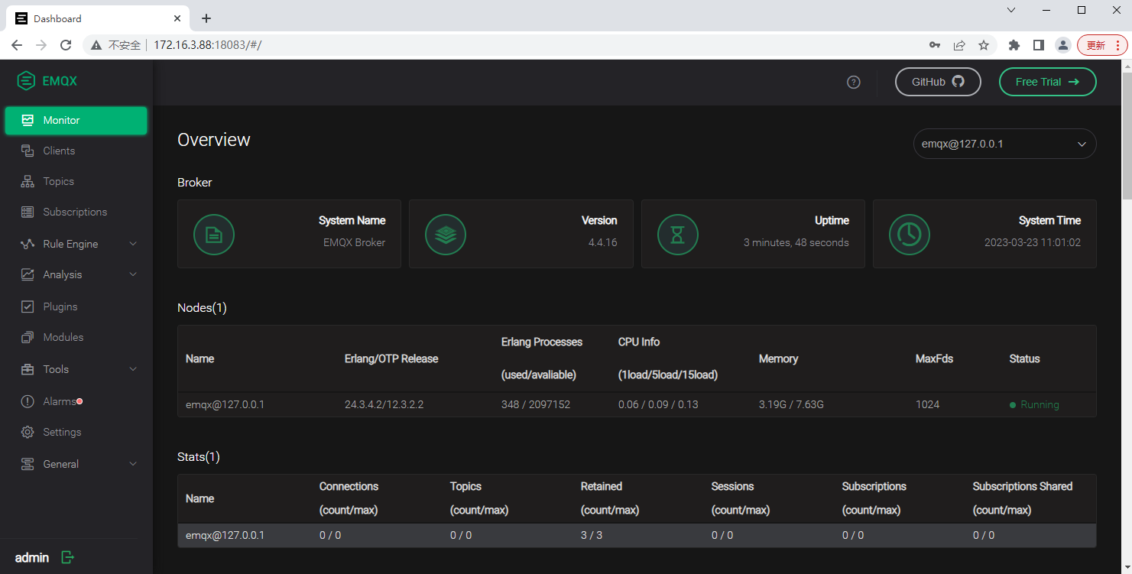Click the not-secure warning icon

click(x=96, y=45)
